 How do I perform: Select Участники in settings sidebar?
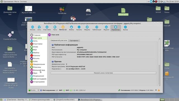39,44
